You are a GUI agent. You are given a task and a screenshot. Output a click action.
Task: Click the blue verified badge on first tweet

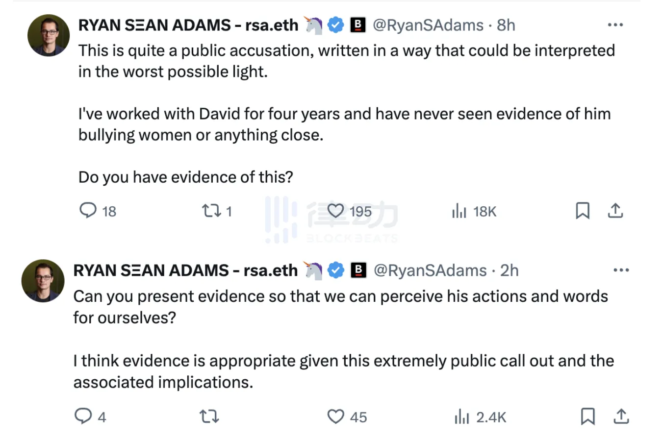pos(335,25)
